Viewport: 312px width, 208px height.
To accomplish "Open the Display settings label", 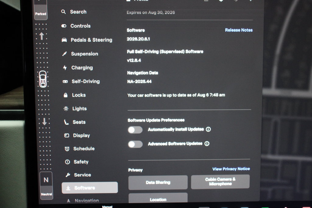I will [x=81, y=136].
